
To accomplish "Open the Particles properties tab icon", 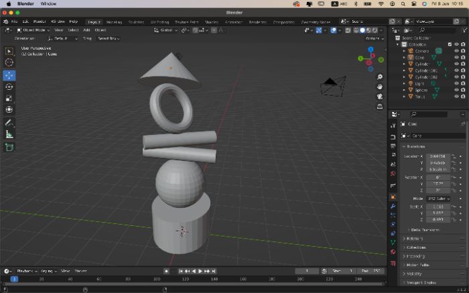I will 393,215.
